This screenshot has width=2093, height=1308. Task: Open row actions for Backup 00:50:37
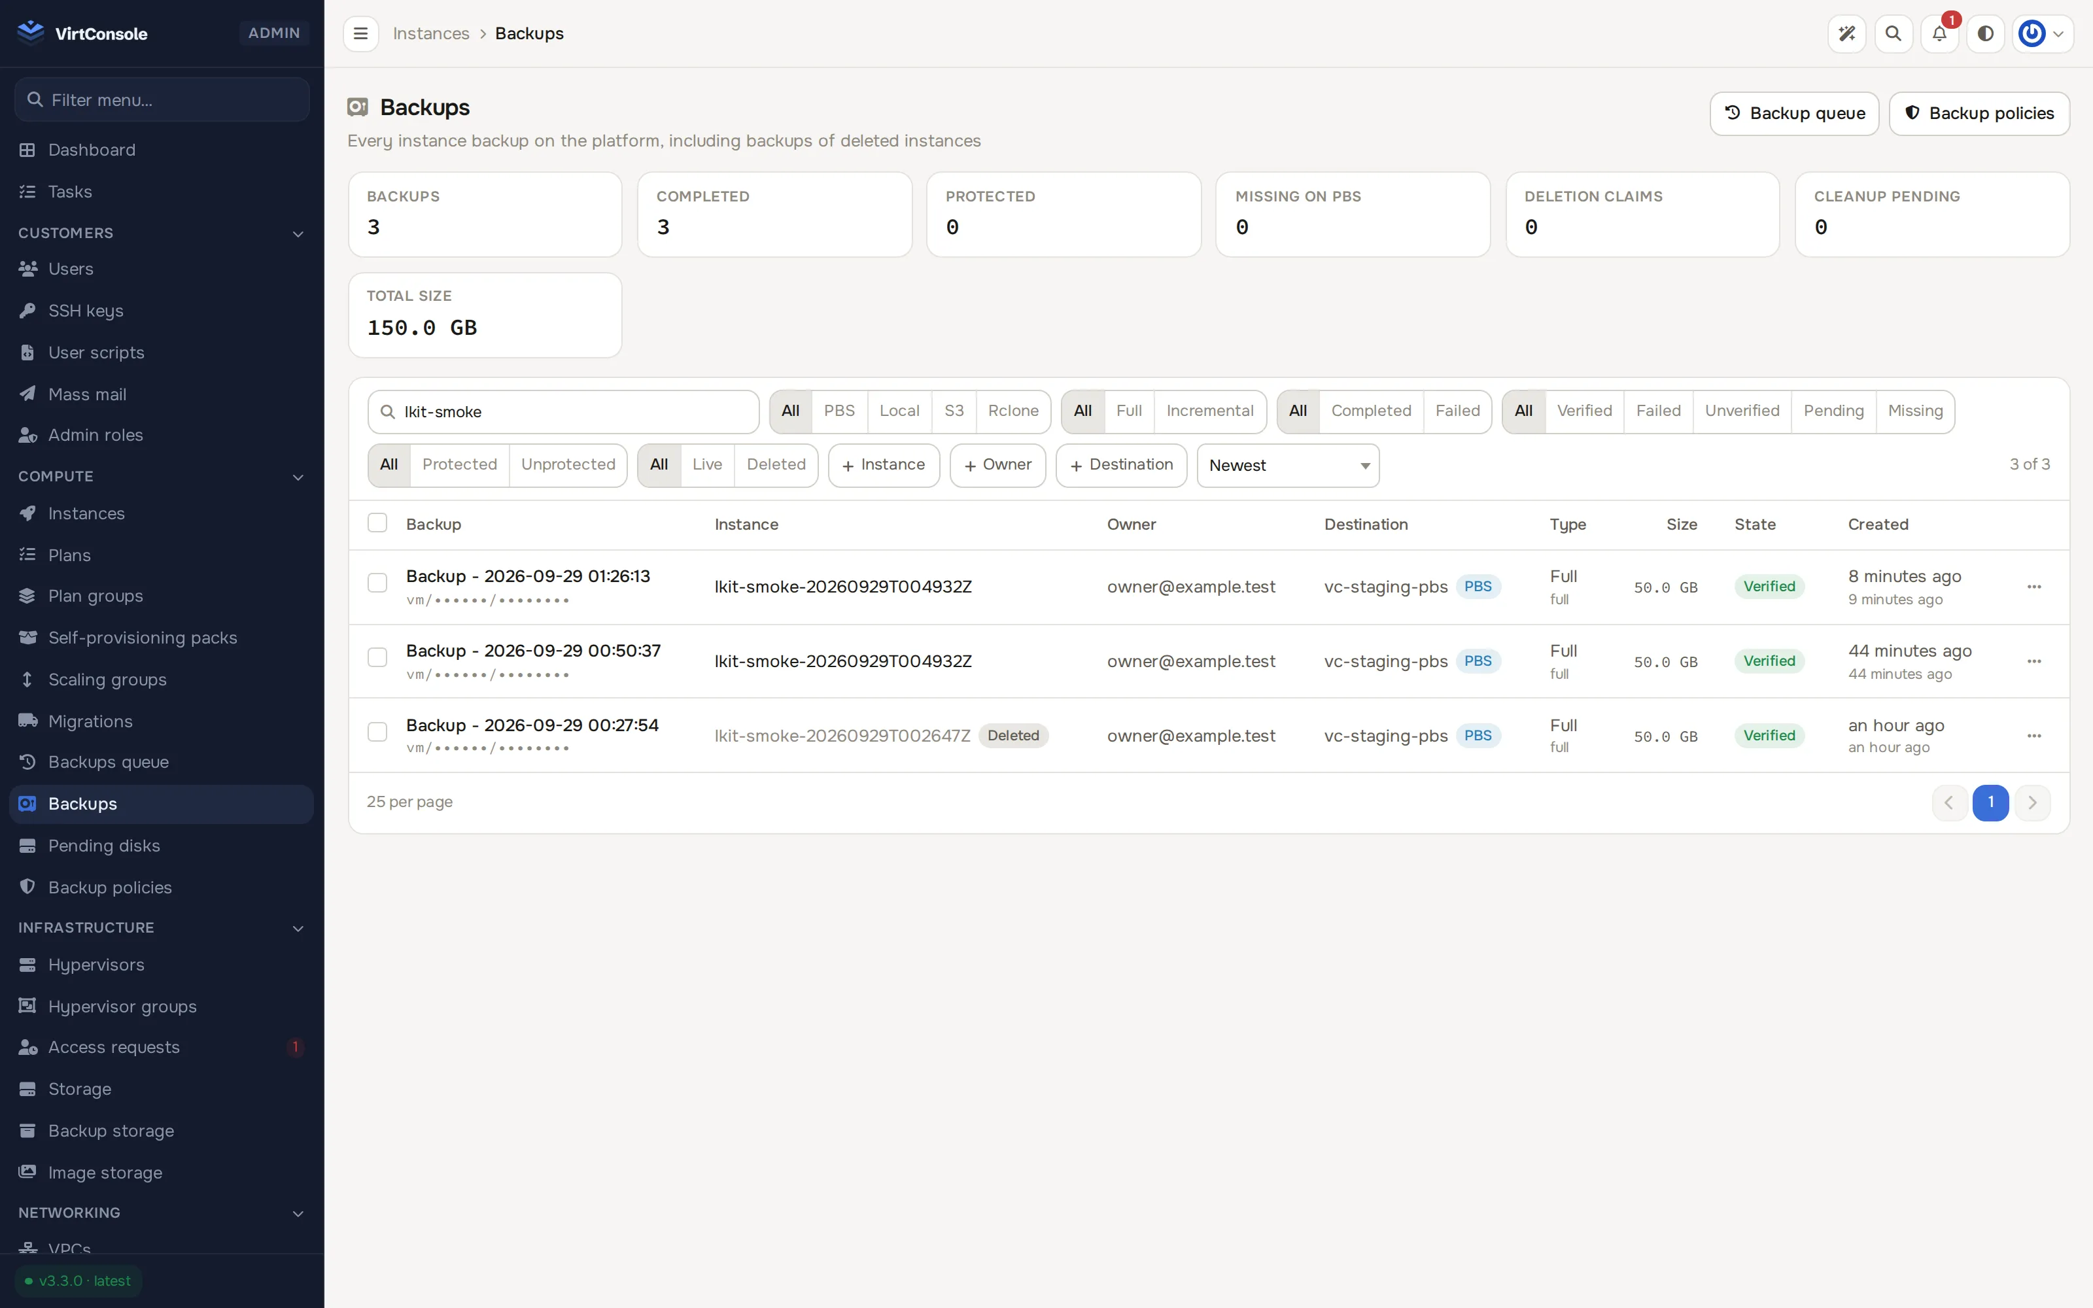pos(2034,661)
